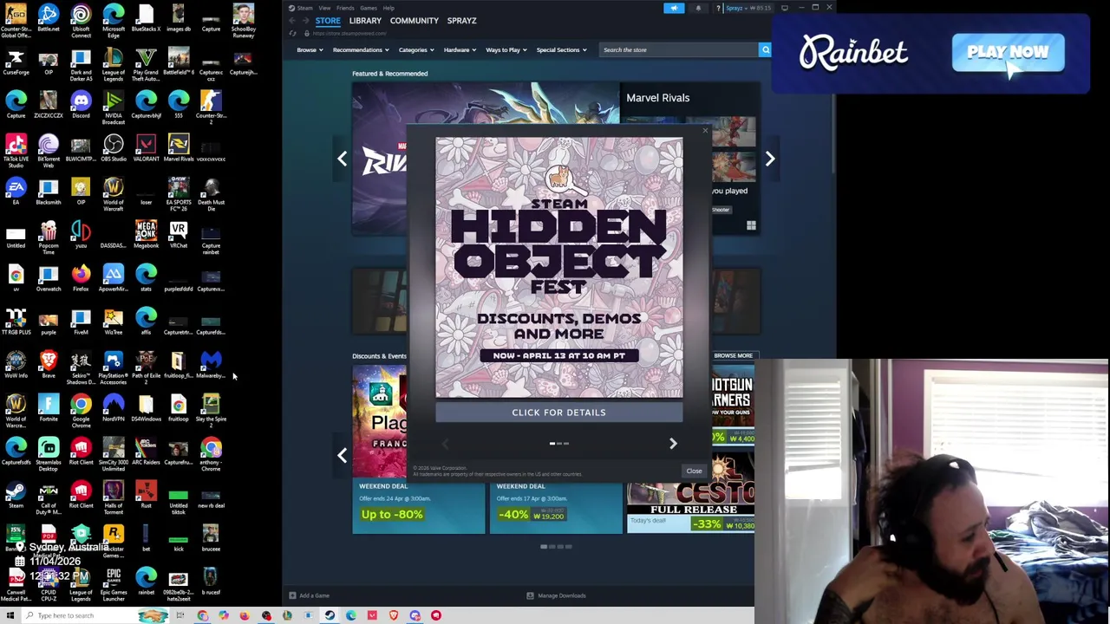Image resolution: width=1110 pixels, height=624 pixels.
Task: Open the NVIDIA Broadcast desktop icon
Action: tap(114, 107)
